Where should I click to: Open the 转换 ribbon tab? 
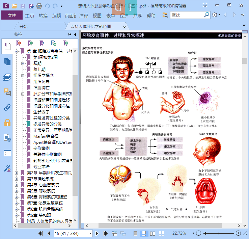coord(43,16)
